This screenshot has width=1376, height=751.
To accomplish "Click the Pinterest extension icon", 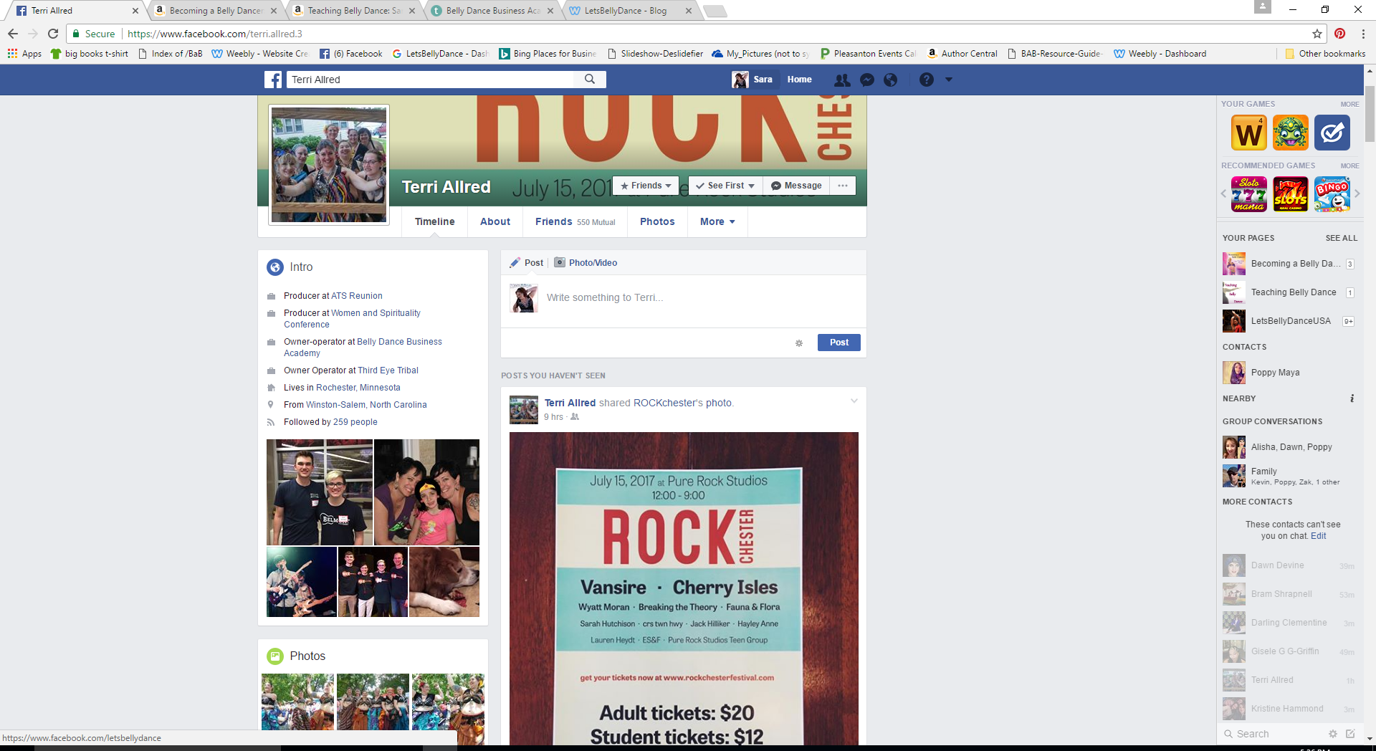I will tap(1339, 34).
